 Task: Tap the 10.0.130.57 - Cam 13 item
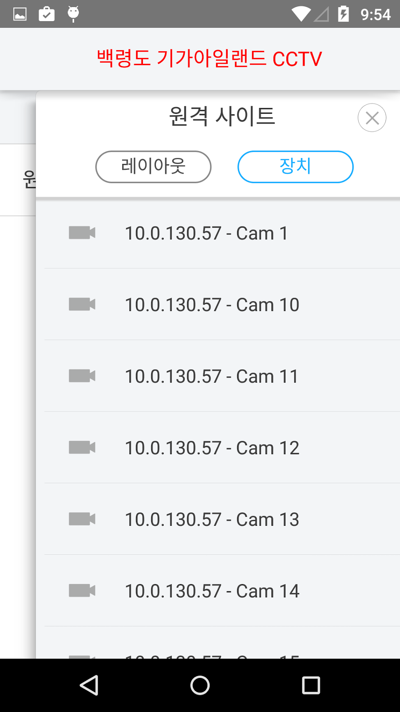tap(212, 520)
